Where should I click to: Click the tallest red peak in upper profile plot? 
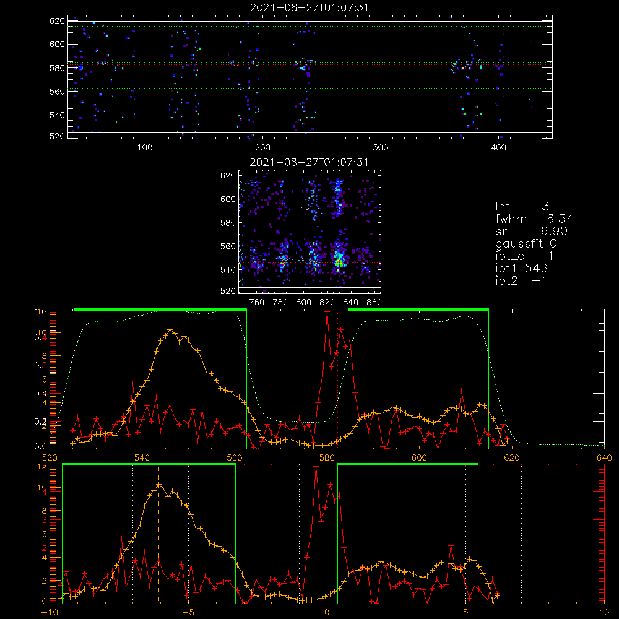click(x=327, y=312)
